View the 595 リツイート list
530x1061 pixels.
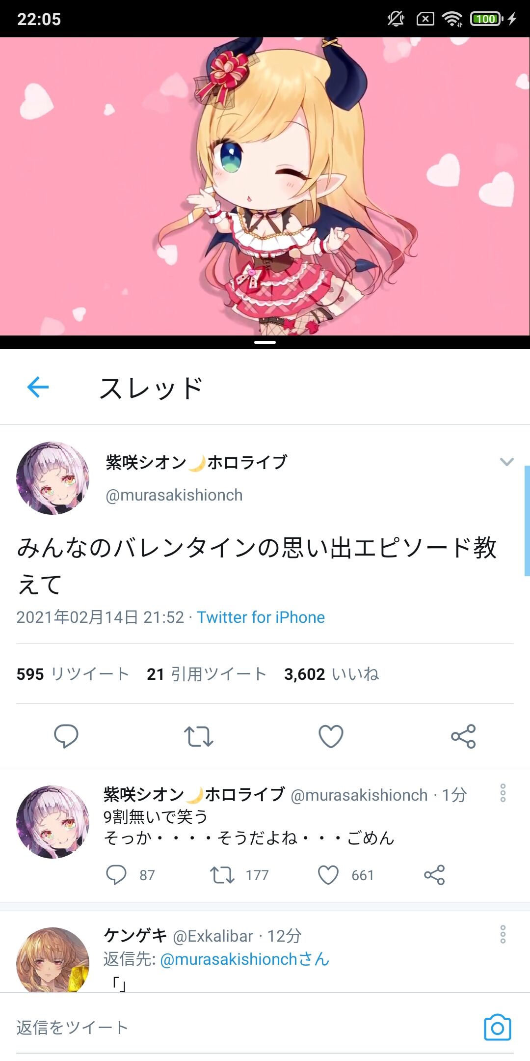click(73, 674)
